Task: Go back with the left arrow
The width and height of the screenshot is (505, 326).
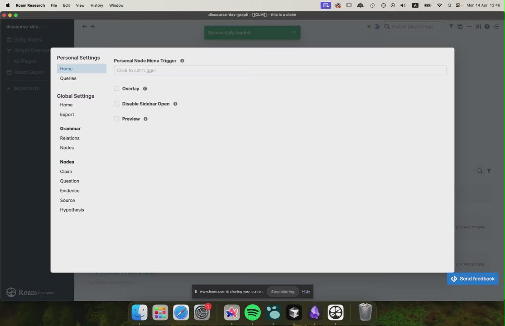Action: pos(84,26)
